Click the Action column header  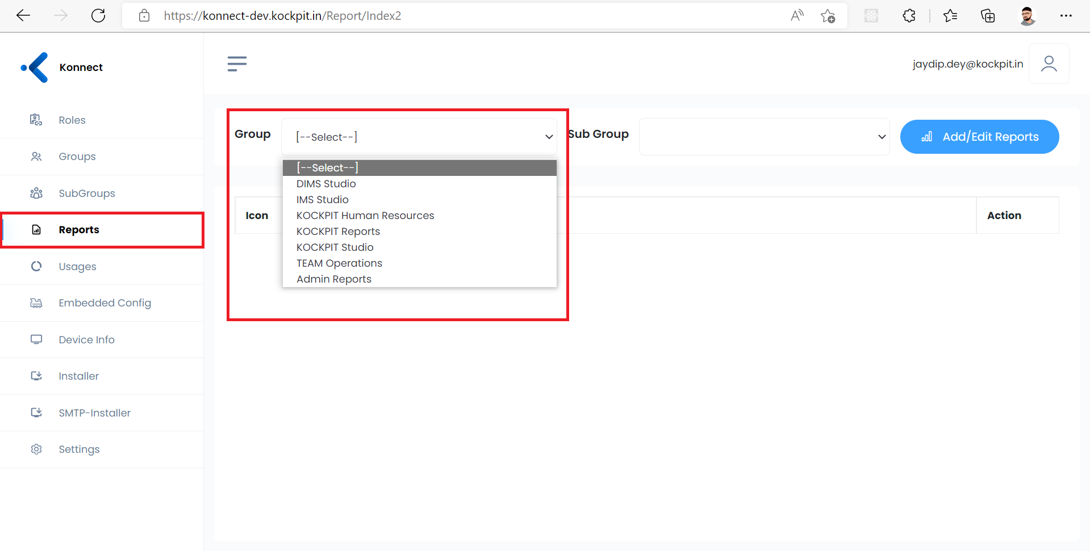pyautogui.click(x=1004, y=216)
